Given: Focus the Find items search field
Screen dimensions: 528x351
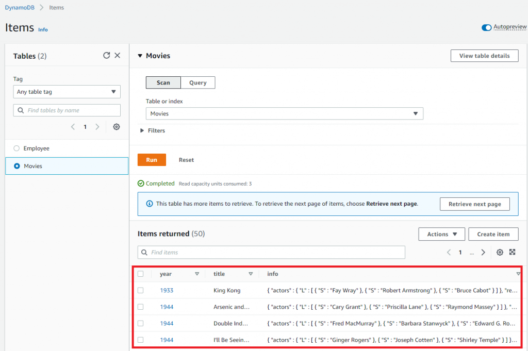Looking at the screenshot, I should point(271,253).
